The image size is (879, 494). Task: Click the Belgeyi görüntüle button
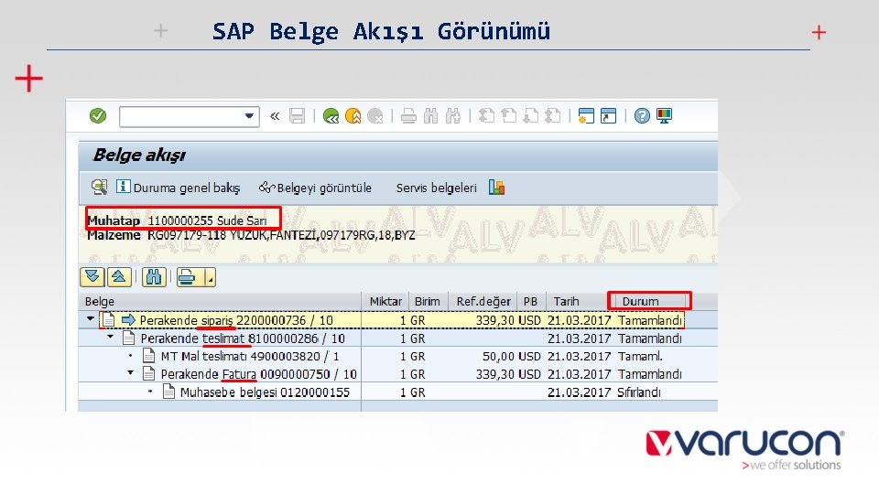[x=315, y=188]
